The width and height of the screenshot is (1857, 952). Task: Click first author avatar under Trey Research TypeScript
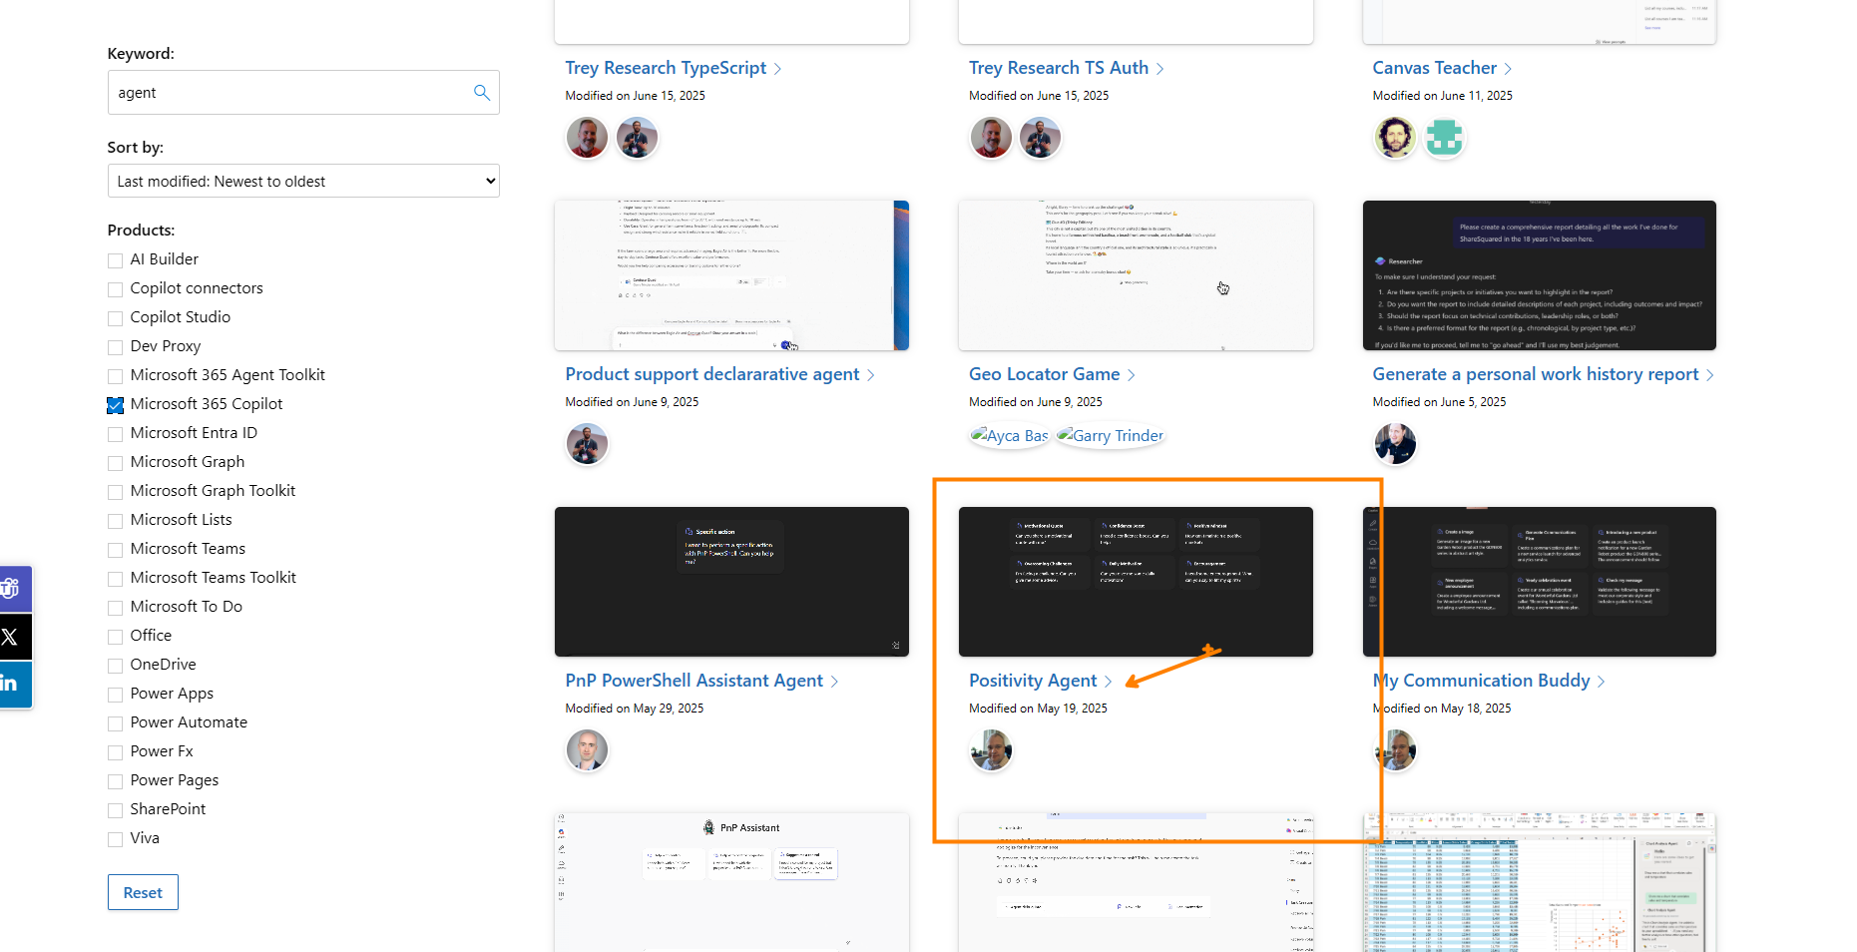(587, 138)
